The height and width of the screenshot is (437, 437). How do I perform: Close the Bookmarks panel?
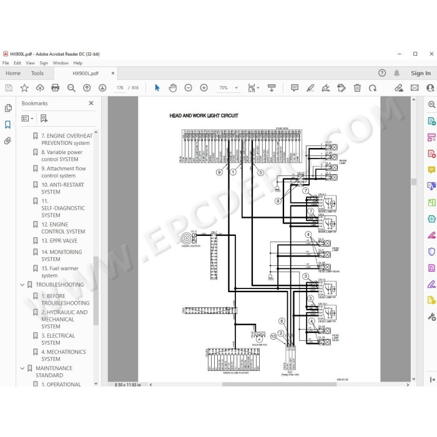tap(91, 103)
